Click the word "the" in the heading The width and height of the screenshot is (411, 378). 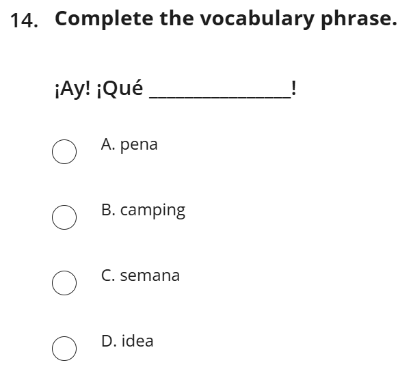coord(176,19)
